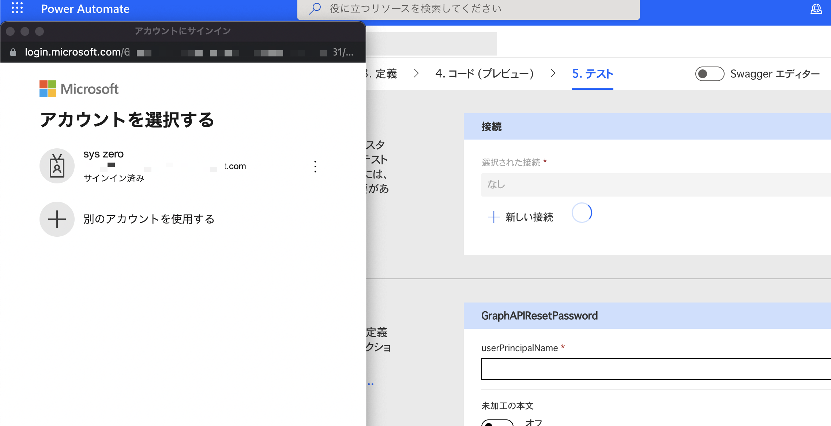Click chevron after 4. コード step
The image size is (831, 426).
(553, 73)
